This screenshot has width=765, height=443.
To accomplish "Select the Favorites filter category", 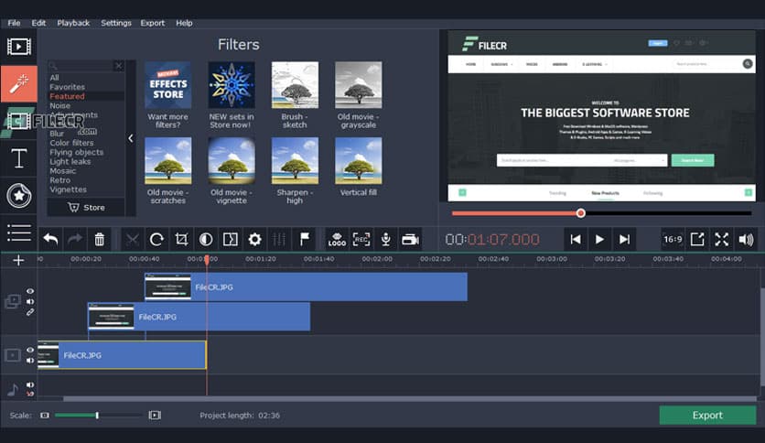I will click(68, 87).
